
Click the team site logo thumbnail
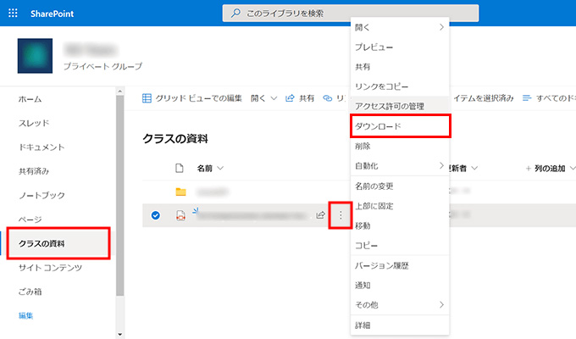click(x=35, y=56)
